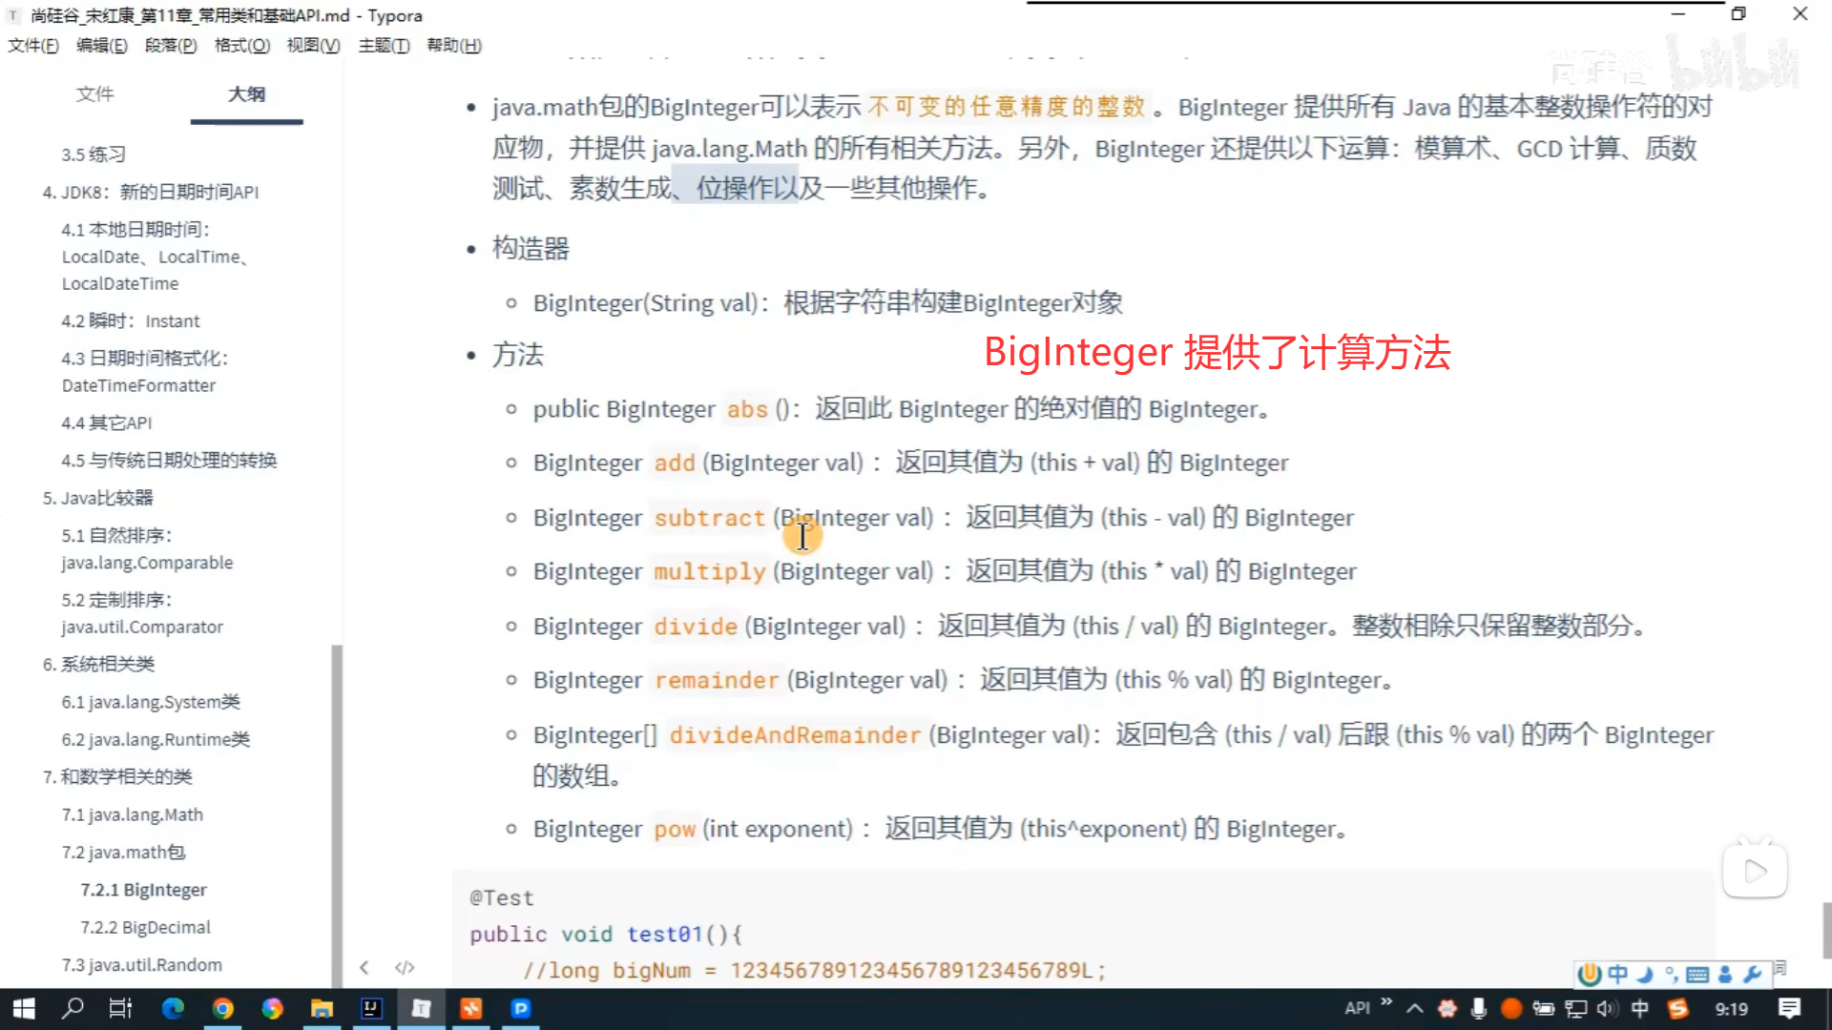The image size is (1832, 1030).
Task: Switch to the 文件 sidebar tab
Action: (94, 93)
